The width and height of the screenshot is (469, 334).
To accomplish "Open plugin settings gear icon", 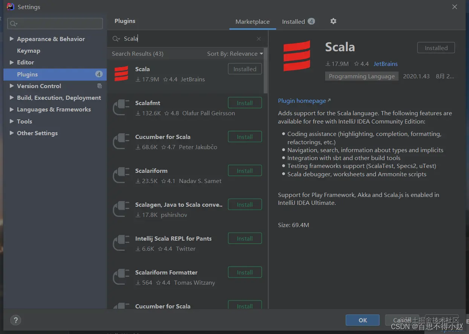I will tap(333, 21).
